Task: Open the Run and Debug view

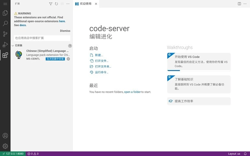Action: [x=5, y=45]
